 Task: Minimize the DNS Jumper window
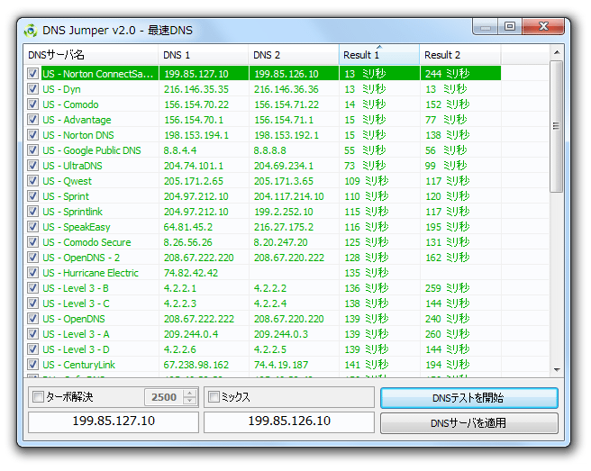[486, 27]
